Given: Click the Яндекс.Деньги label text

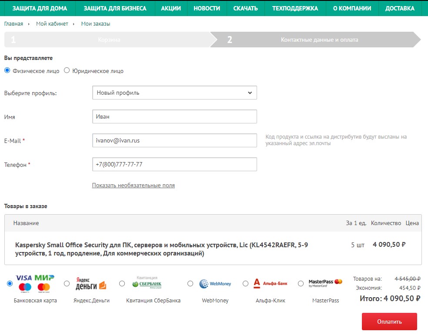Looking at the screenshot, I should pos(91,300).
